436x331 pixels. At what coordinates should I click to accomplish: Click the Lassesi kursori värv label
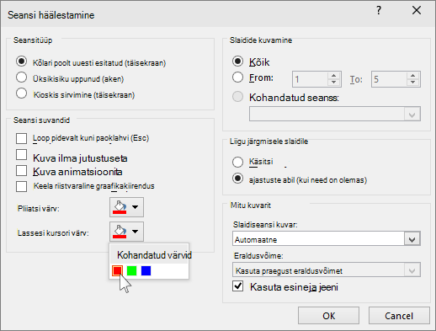[53, 233]
